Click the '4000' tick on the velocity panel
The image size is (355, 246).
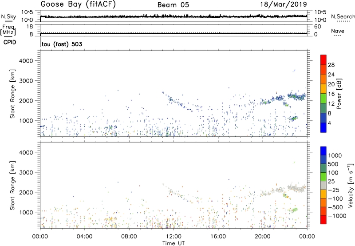click(x=26, y=152)
